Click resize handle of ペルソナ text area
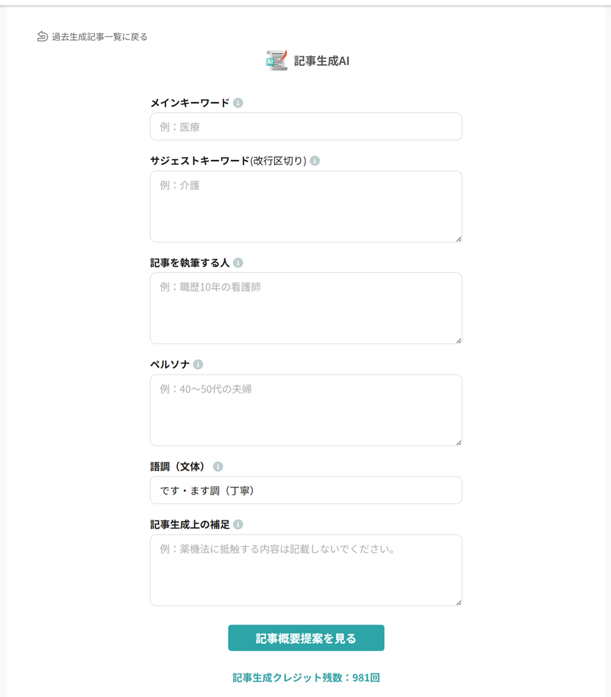This screenshot has width=611, height=697. click(459, 442)
